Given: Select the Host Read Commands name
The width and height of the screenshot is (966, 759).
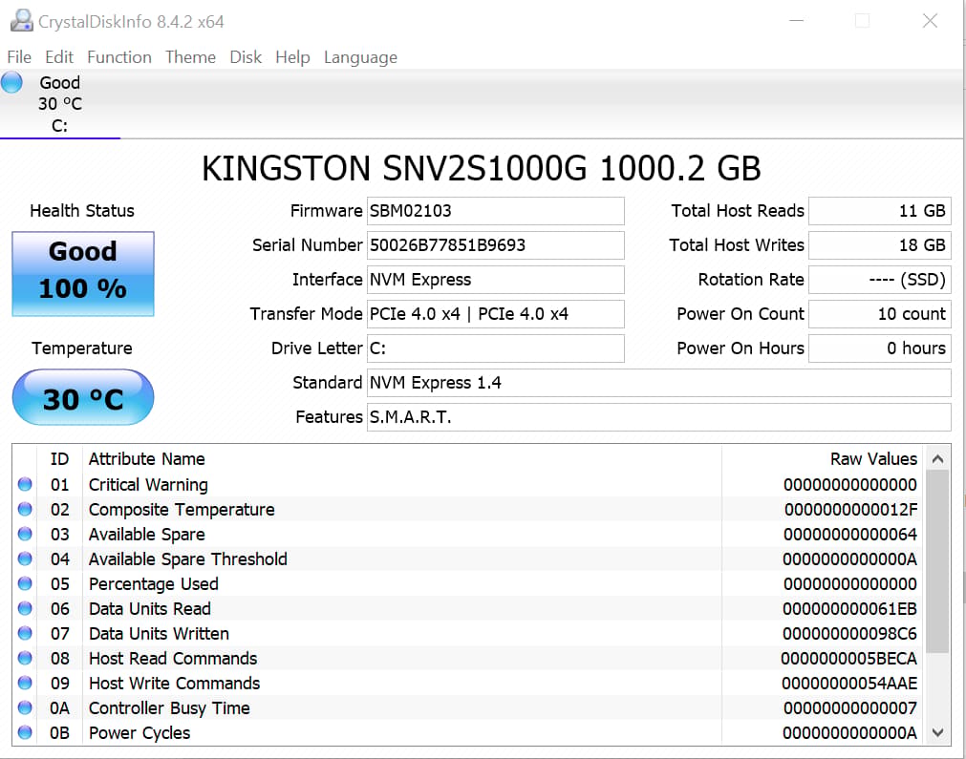Looking at the screenshot, I should point(173,659).
